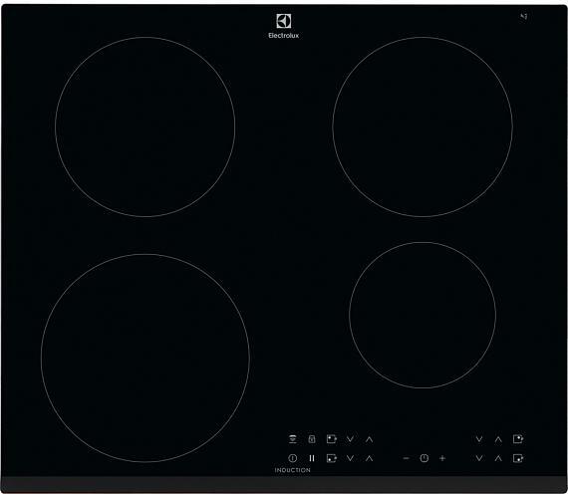Tap the timer clock icon

425,458
